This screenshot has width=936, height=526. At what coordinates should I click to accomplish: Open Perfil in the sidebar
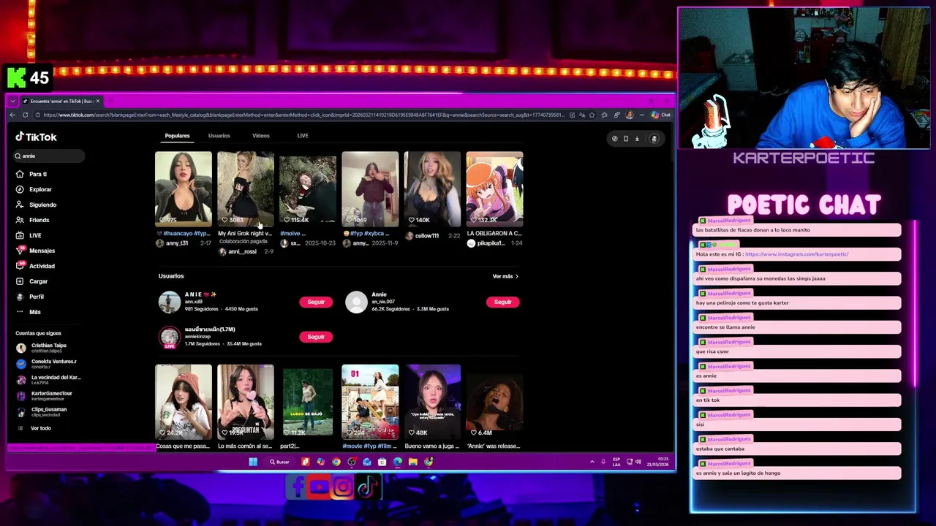pos(31,297)
